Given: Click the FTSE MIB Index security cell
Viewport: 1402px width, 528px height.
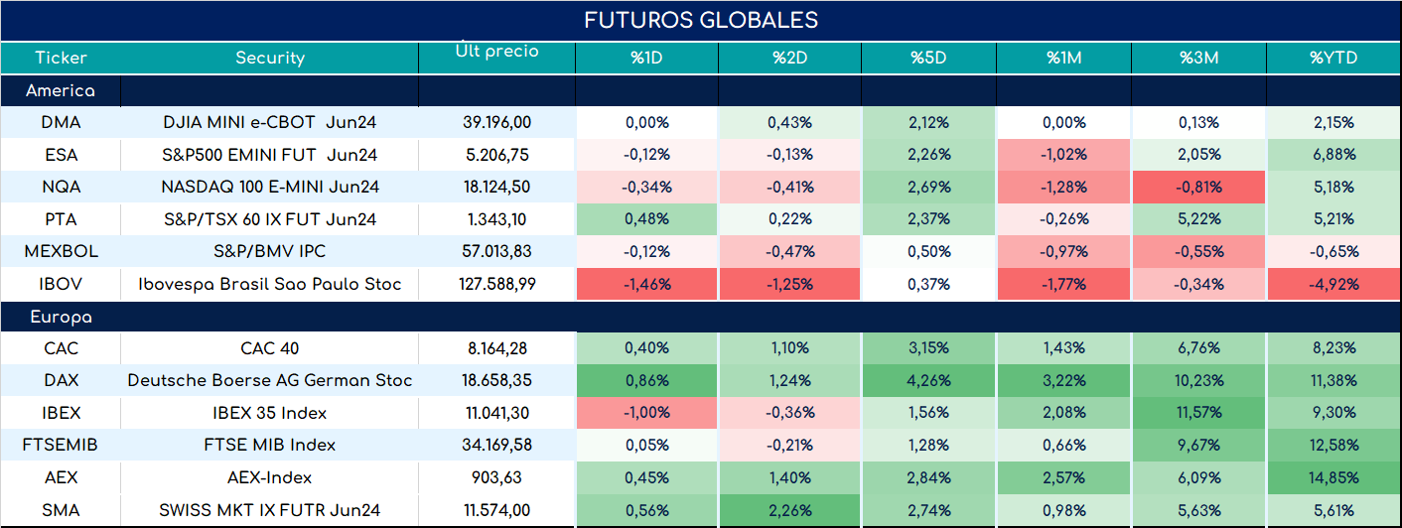Looking at the screenshot, I should [x=269, y=445].
